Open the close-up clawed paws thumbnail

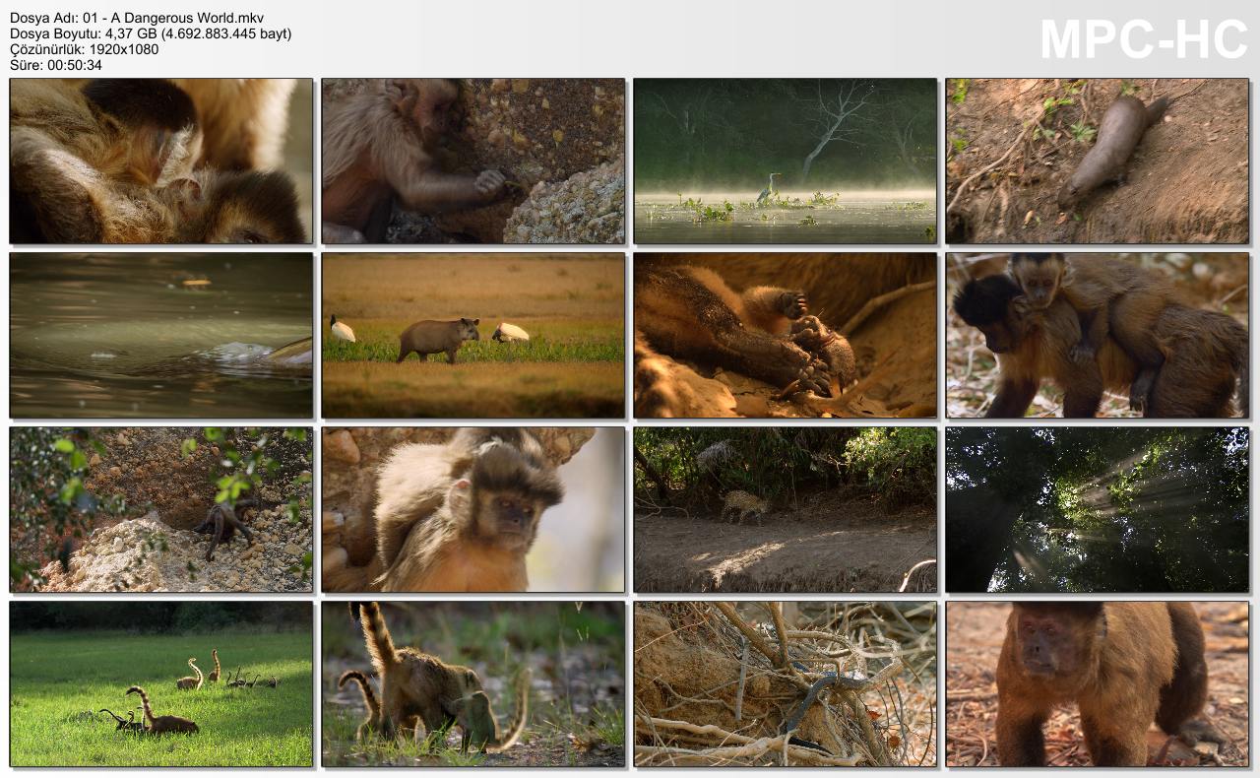coord(786,336)
